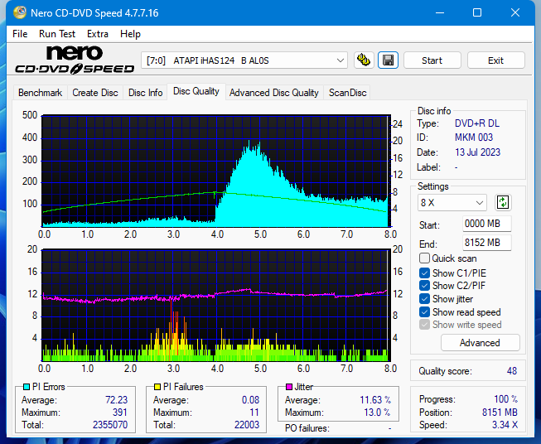Screen dimensions: 541x444
Task: Click the PO failures label
Action: (x=307, y=428)
